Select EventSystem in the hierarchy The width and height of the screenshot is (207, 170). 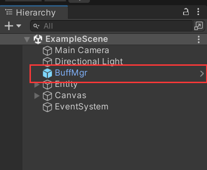(81, 107)
